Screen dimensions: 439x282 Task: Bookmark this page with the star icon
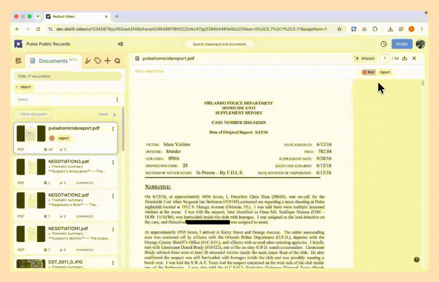click(x=339, y=29)
